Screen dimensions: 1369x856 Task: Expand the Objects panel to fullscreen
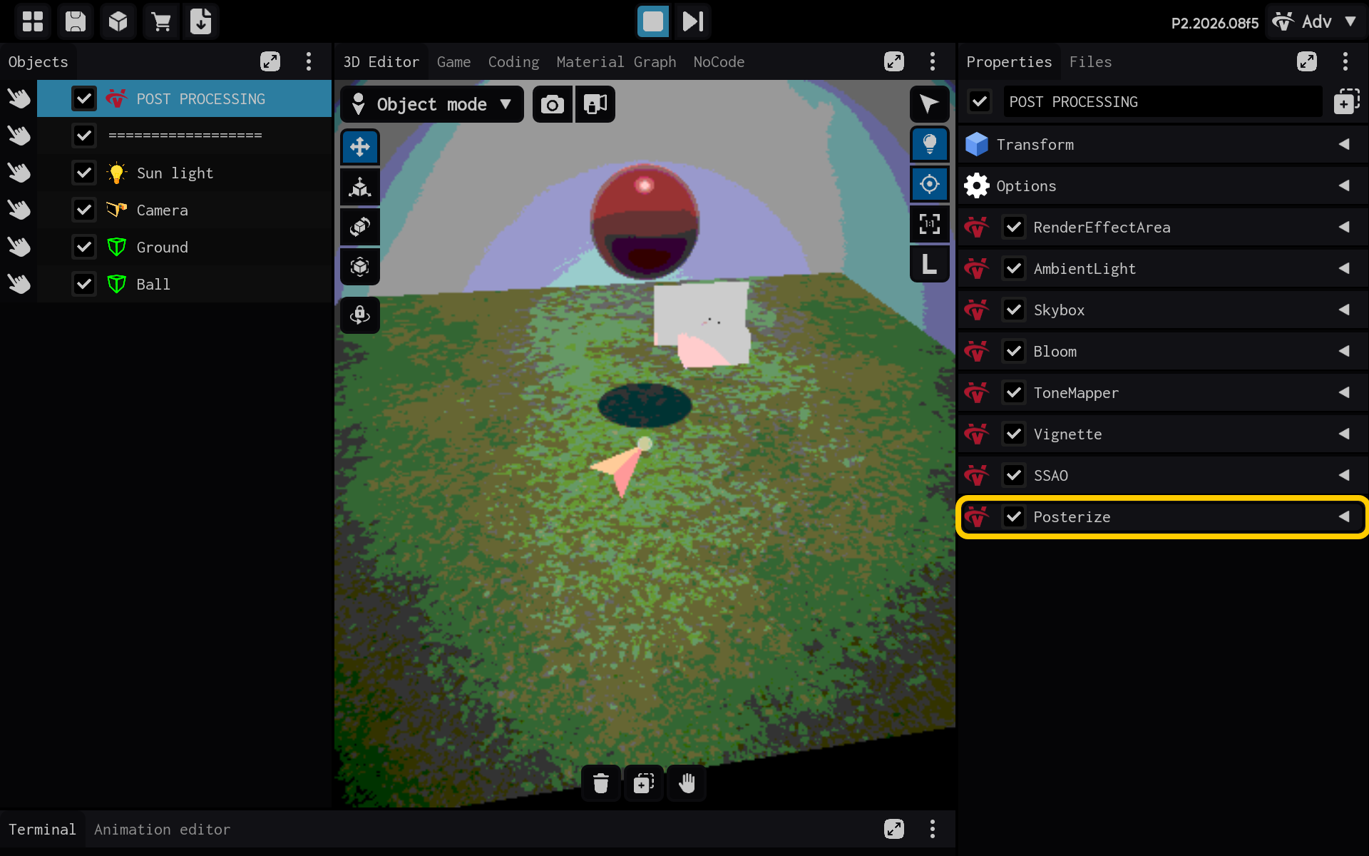(270, 61)
